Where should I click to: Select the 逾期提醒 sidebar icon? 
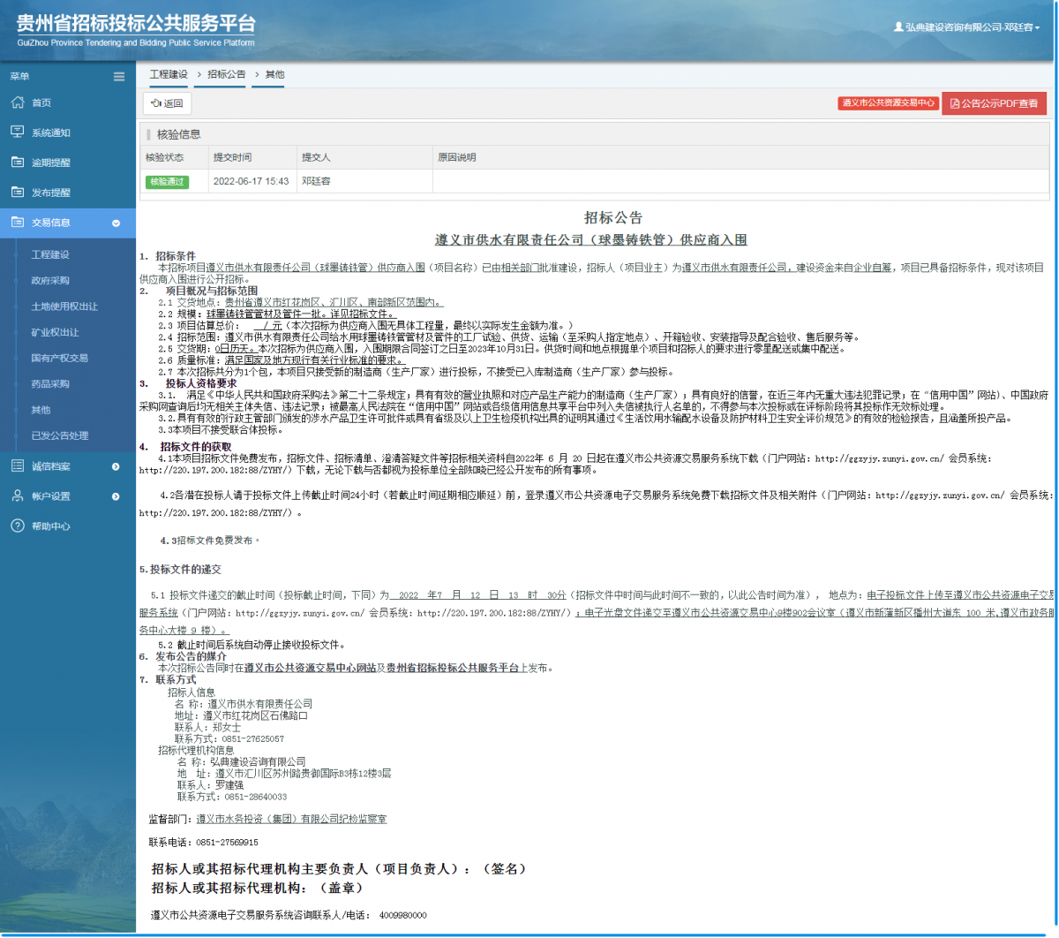[x=19, y=161]
